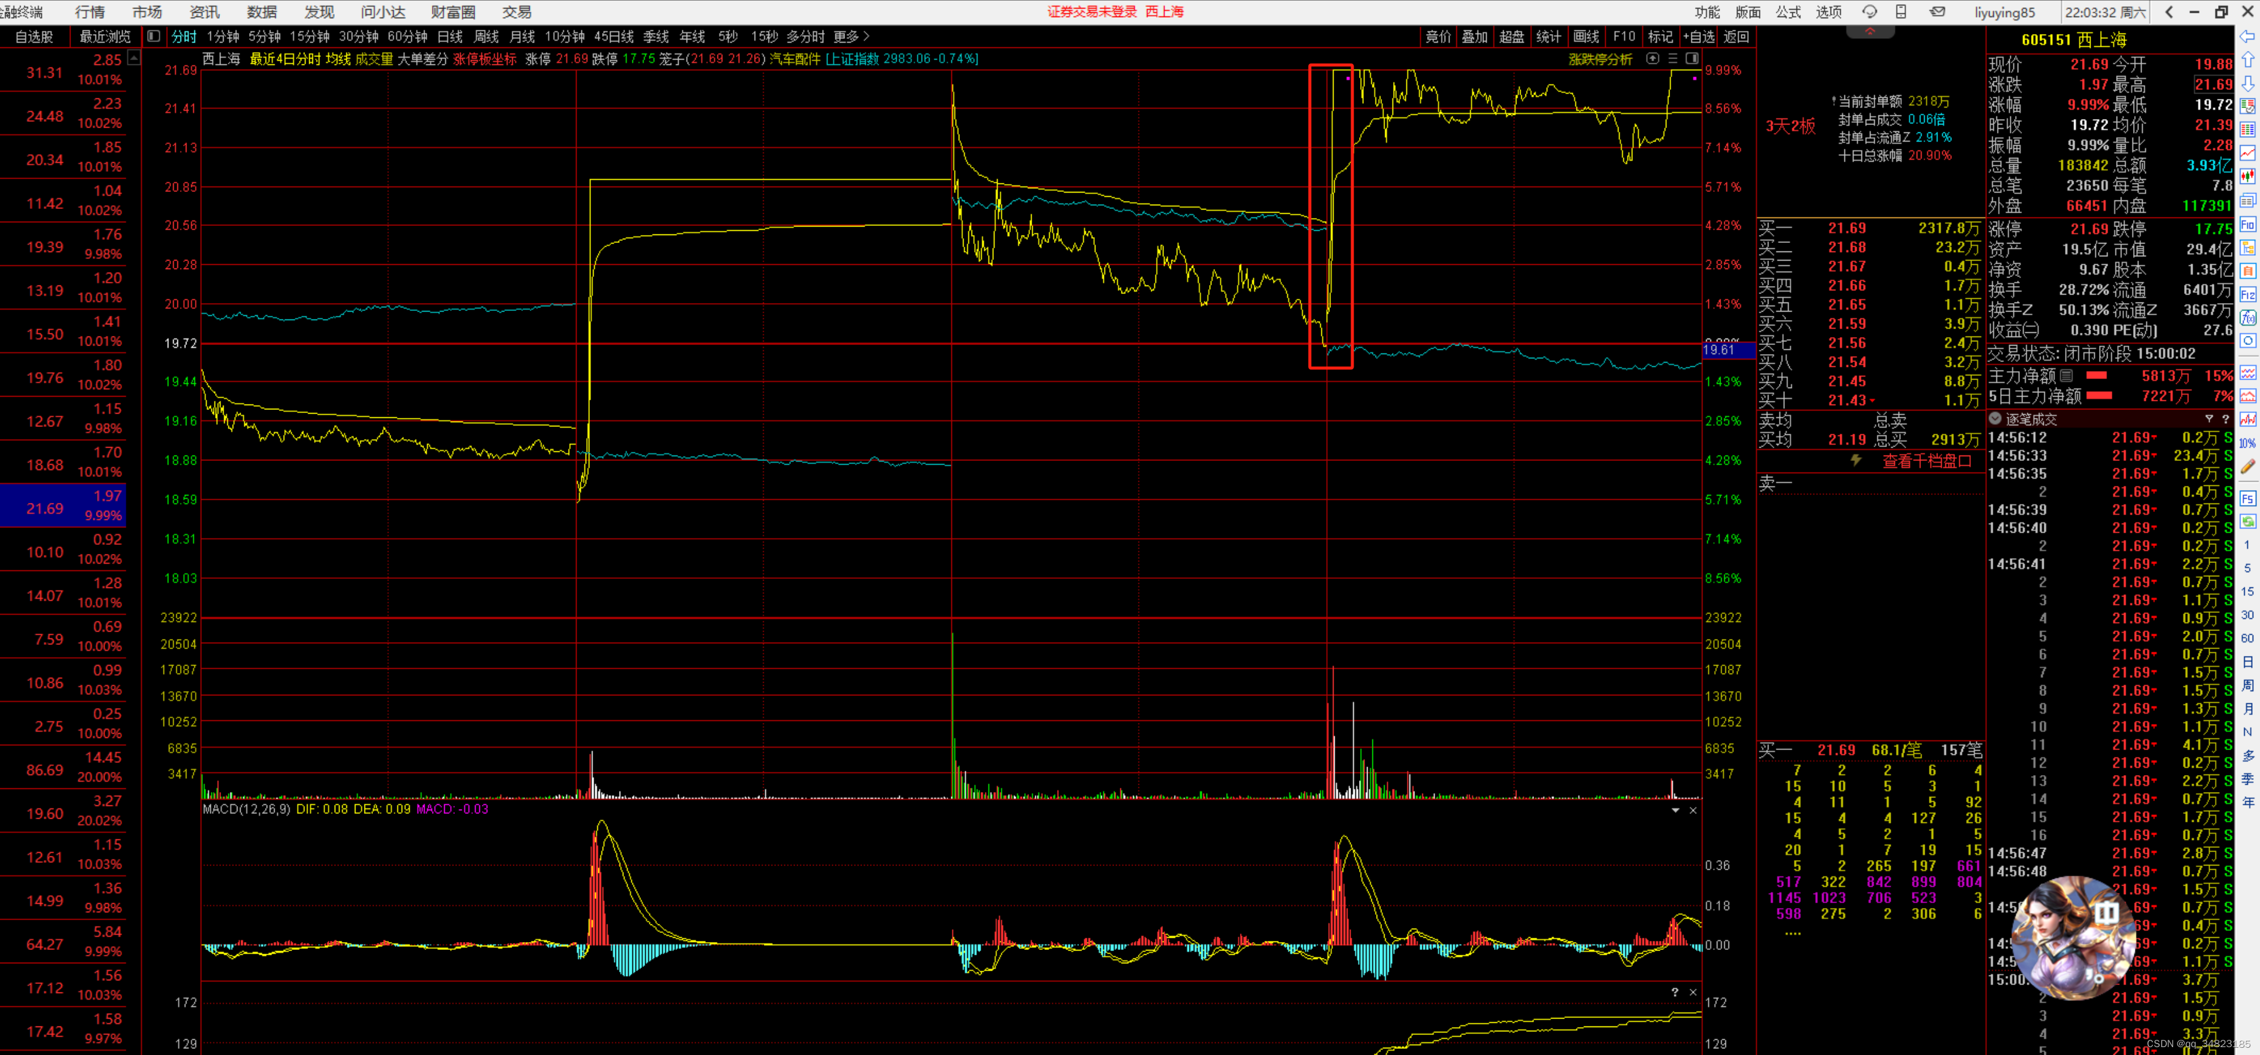Open the 公式 menu
Image resolution: width=2260 pixels, height=1055 pixels.
click(x=1788, y=12)
